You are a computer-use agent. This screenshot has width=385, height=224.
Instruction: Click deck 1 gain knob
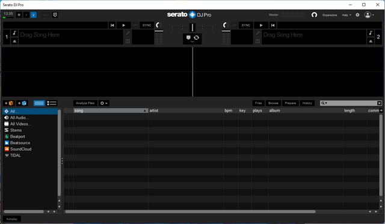[158, 25]
